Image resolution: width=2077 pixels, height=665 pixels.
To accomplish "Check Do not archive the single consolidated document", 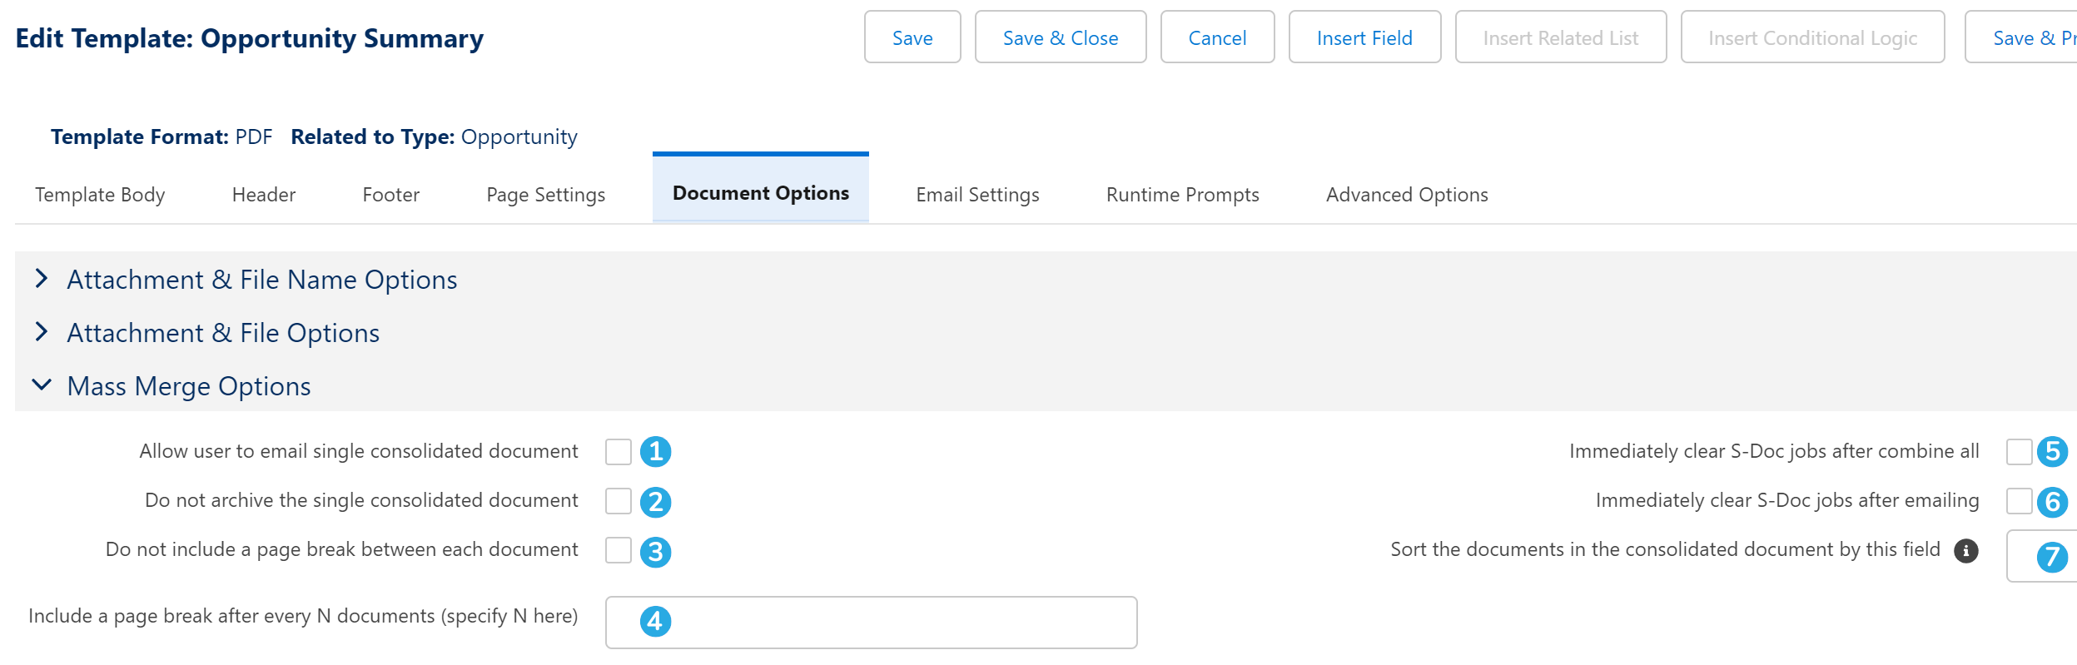I will click(x=619, y=501).
